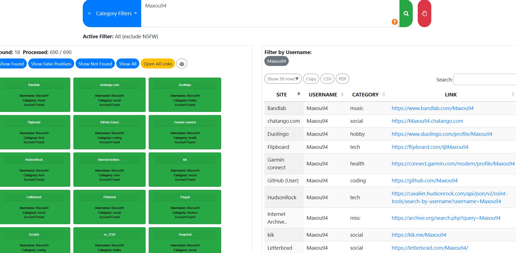516x253 pixels.
Task: Sort table by the CATEGORY column
Action: coord(365,95)
